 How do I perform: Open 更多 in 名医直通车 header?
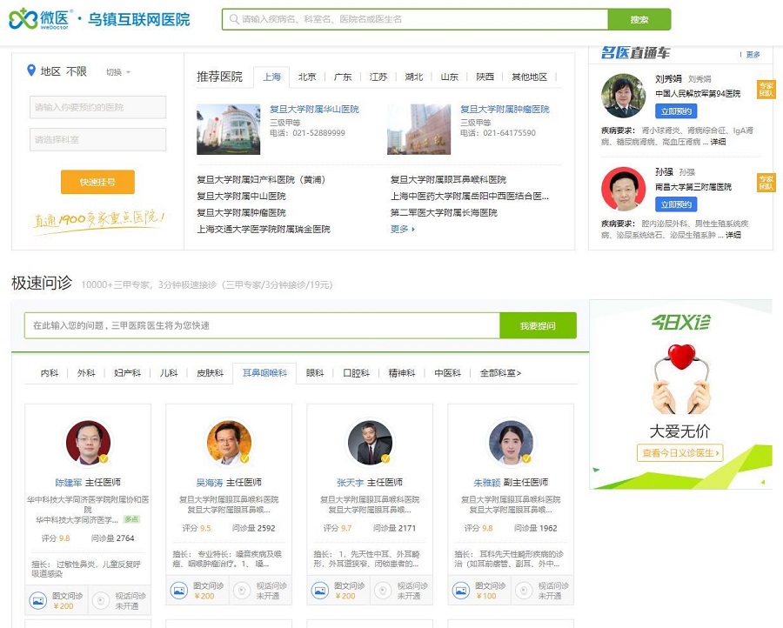753,55
